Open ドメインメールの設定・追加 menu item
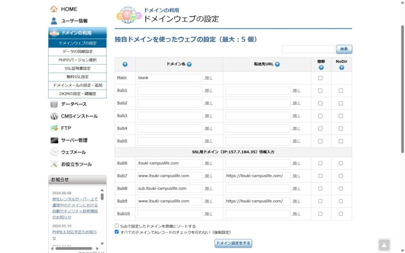 78,85
